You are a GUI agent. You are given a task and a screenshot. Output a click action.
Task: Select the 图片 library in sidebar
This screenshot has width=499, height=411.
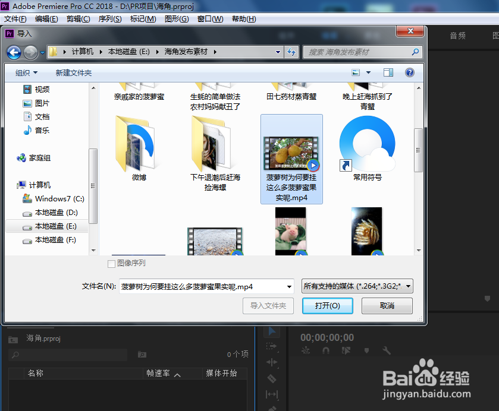point(36,103)
